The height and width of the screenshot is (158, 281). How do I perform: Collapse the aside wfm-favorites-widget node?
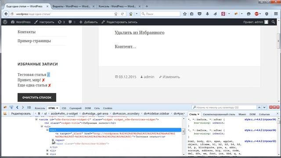pos(36,119)
